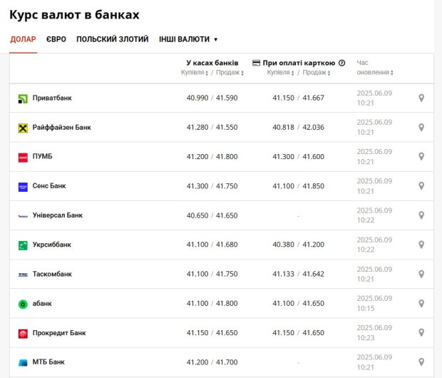Open the map pin for ПУМБ
Screen dimensions: 442x378
click(421, 156)
